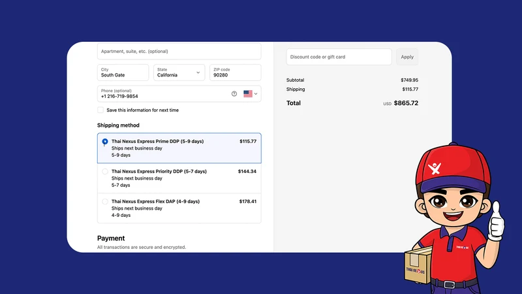Image resolution: width=522 pixels, height=294 pixels.
Task: Select Thai Nexus Express Prime DDP radio
Action: tap(105, 142)
